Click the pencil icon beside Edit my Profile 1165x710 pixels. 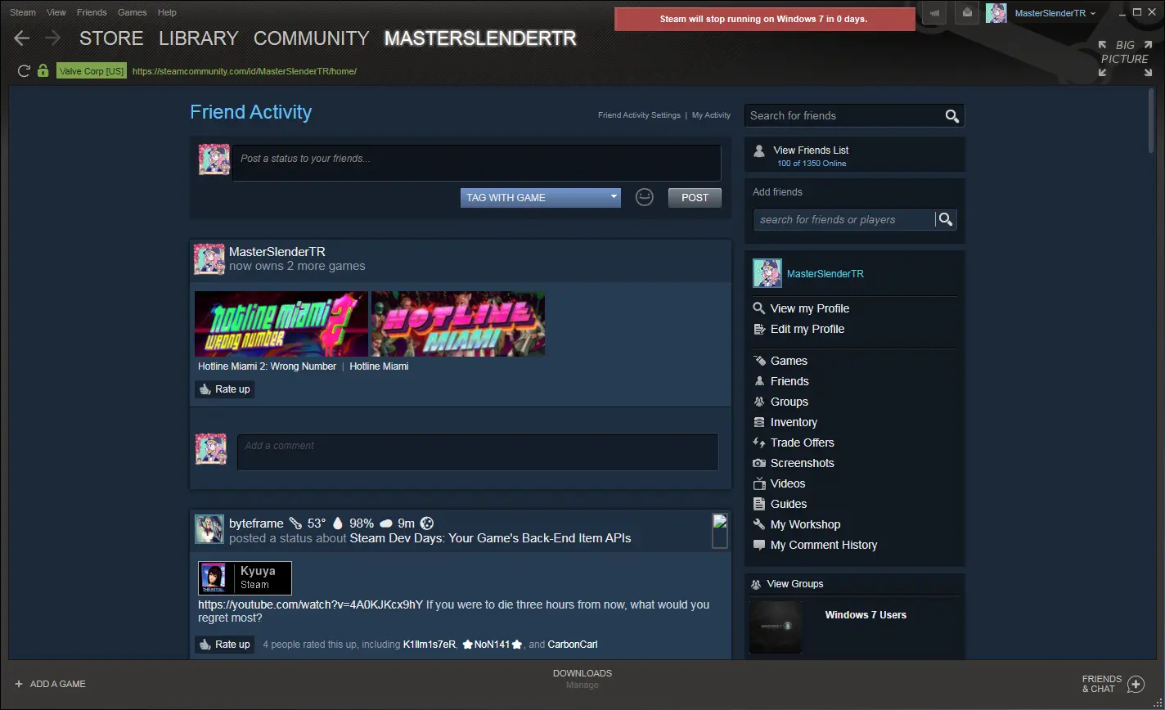(758, 329)
